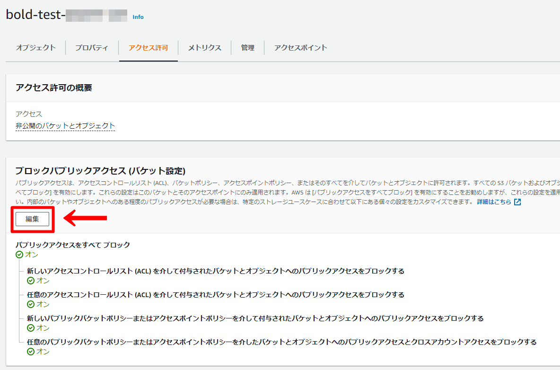Click the green check icon under パブリックアクセスをすべてブロック
This screenshot has width=560, height=370.
pos(19,255)
